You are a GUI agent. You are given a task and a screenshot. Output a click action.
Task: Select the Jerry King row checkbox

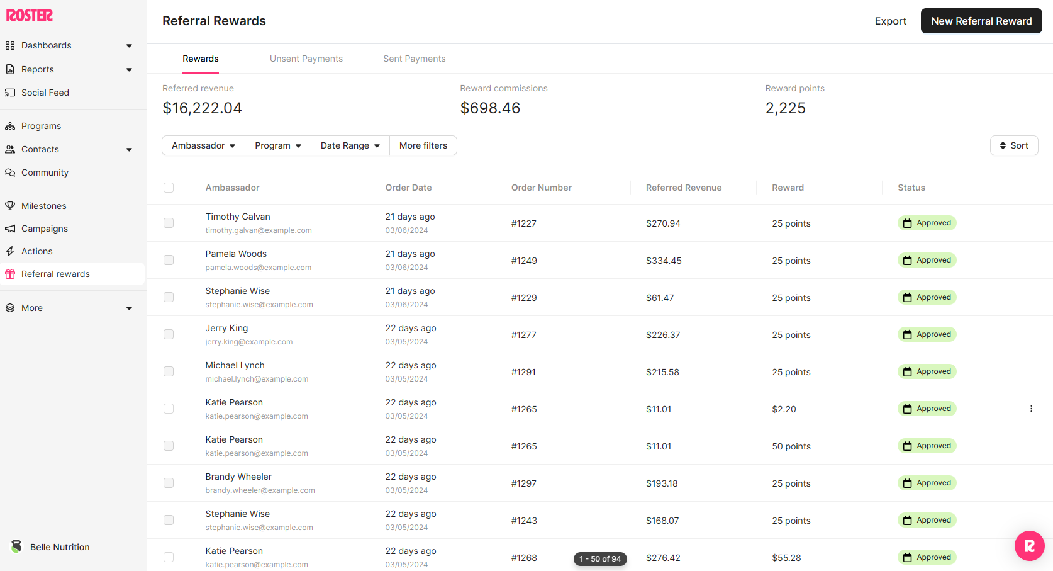click(x=169, y=334)
